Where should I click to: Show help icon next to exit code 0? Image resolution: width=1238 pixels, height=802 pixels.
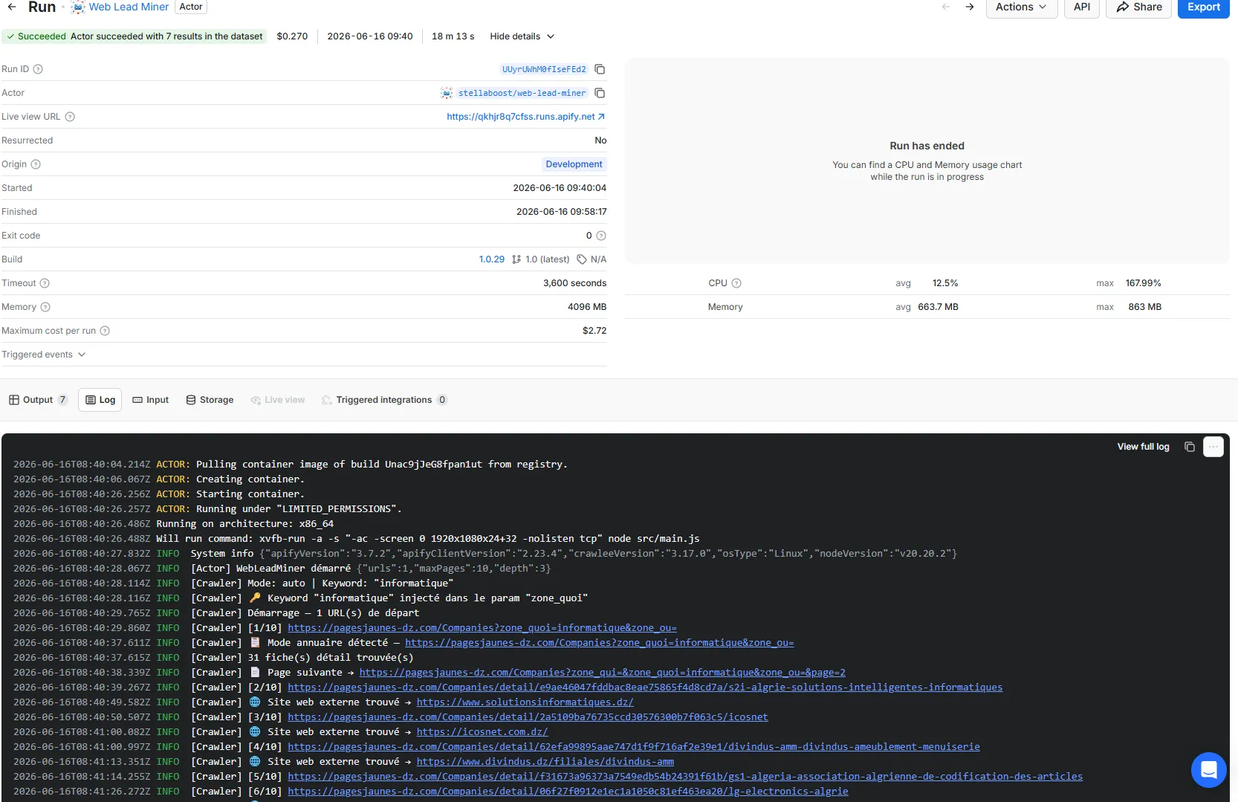[x=601, y=236]
